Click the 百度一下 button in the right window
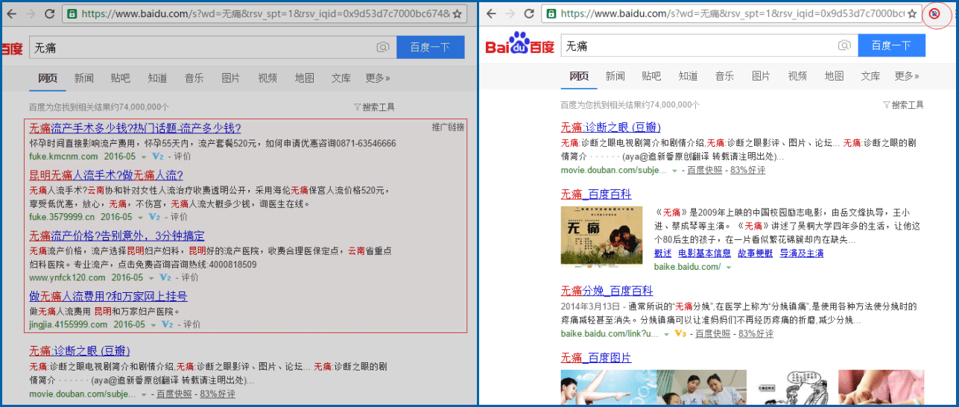959x407 pixels. point(892,45)
